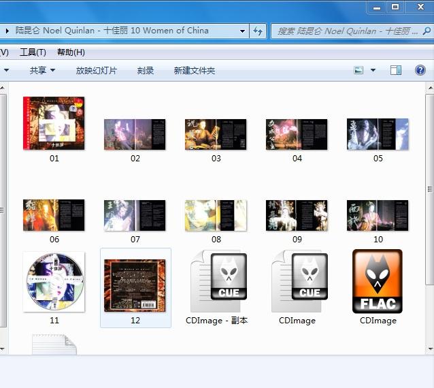Click the 刻录 burn button
Image resolution: width=434 pixels, height=388 pixels.
146,70
